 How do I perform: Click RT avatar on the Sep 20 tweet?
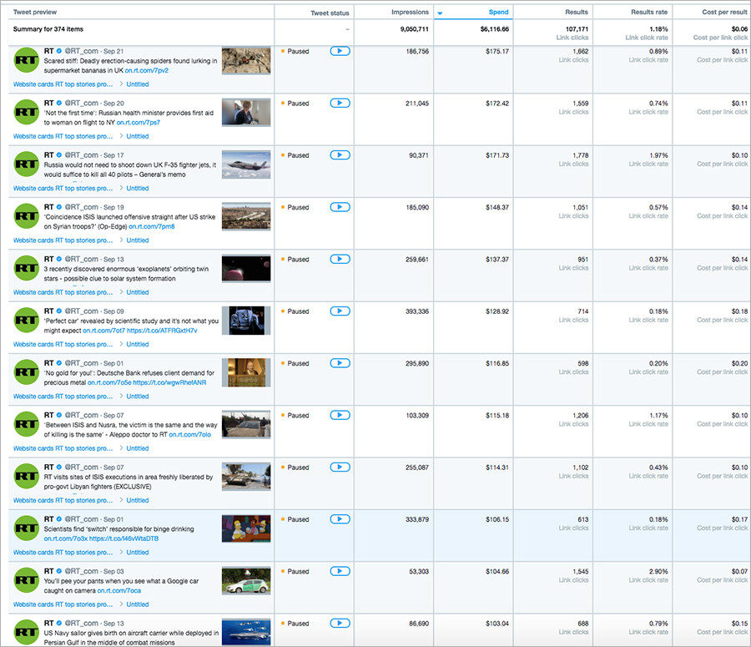coord(27,112)
